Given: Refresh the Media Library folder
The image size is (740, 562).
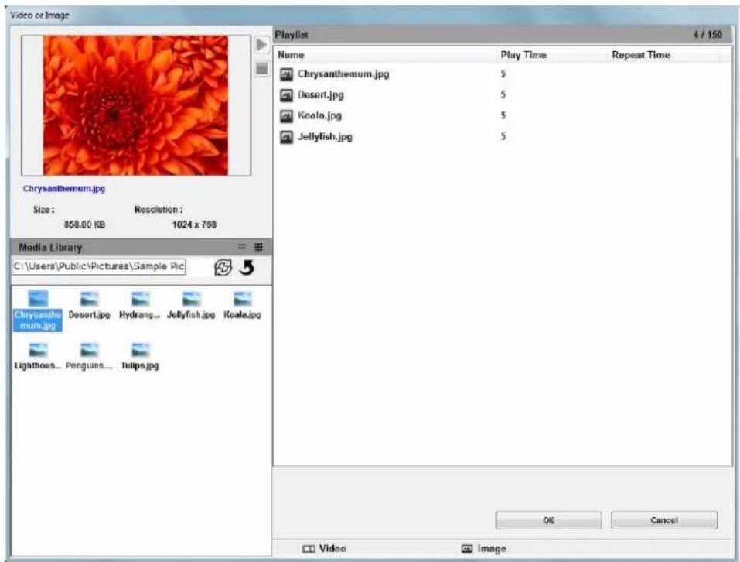Looking at the screenshot, I should coord(223,267).
